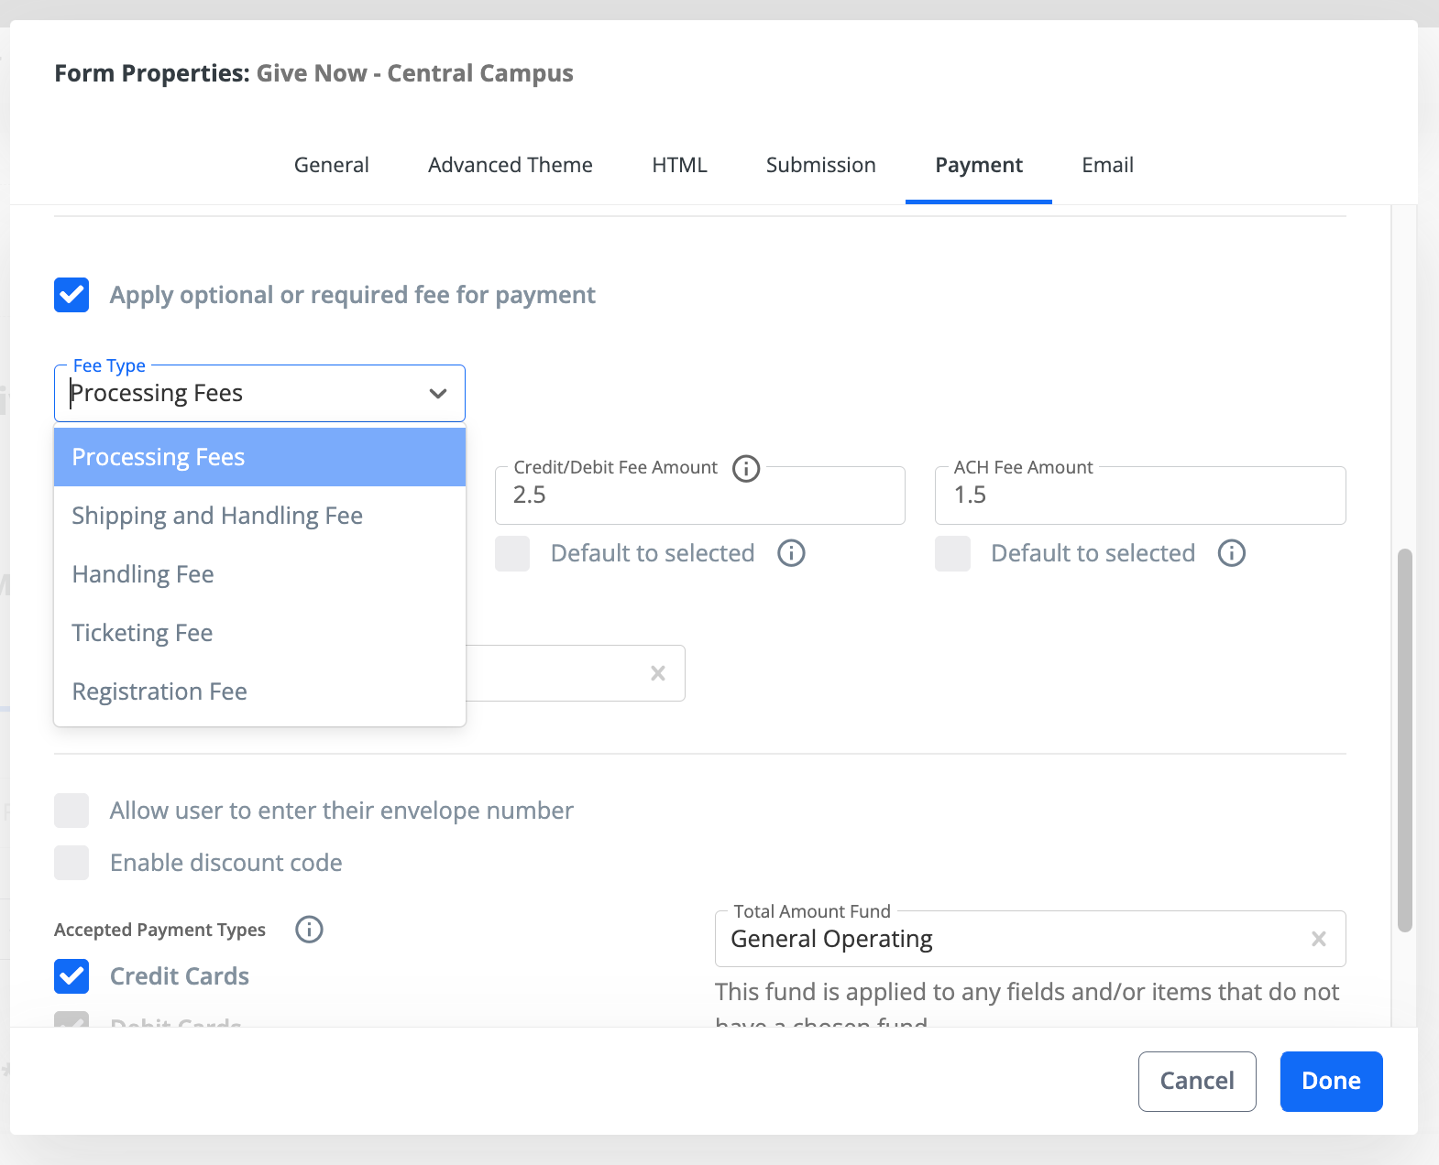Enable Credit/Debit Default to selected checkbox
The width and height of the screenshot is (1439, 1165).
point(512,553)
